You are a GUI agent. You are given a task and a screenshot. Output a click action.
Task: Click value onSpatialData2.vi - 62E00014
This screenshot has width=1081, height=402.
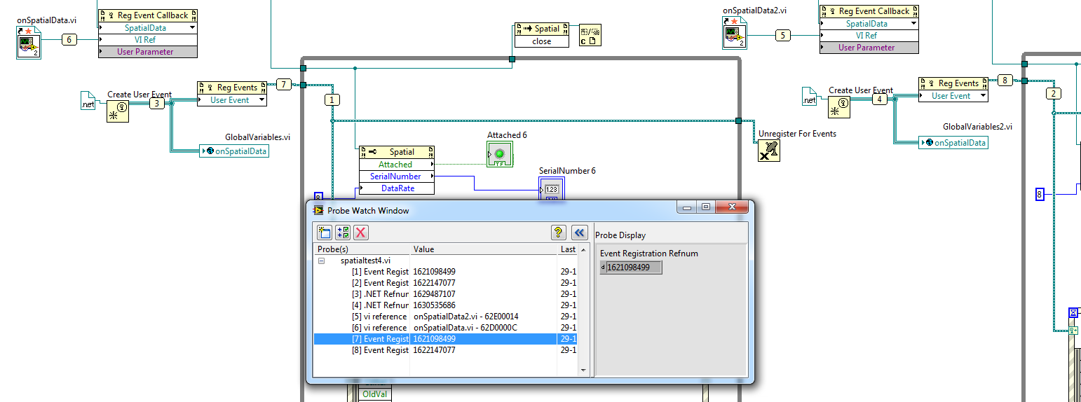pos(466,317)
